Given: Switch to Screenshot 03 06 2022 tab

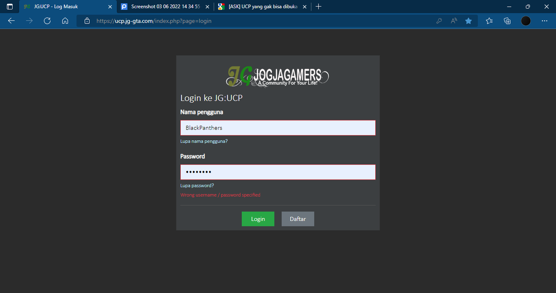Looking at the screenshot, I should pos(165,7).
